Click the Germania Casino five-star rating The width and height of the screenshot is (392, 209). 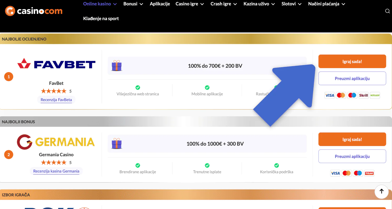(54, 162)
